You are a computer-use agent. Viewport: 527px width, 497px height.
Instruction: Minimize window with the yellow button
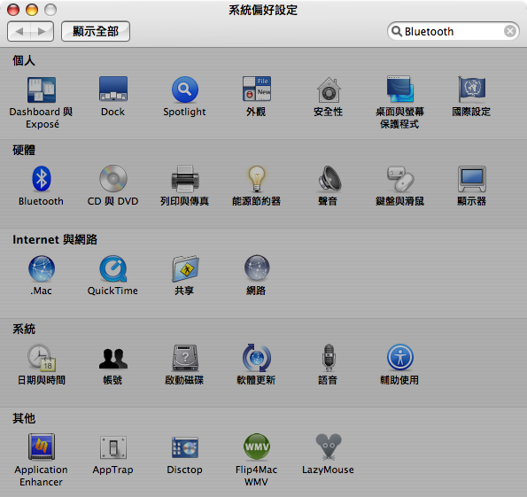click(32, 10)
